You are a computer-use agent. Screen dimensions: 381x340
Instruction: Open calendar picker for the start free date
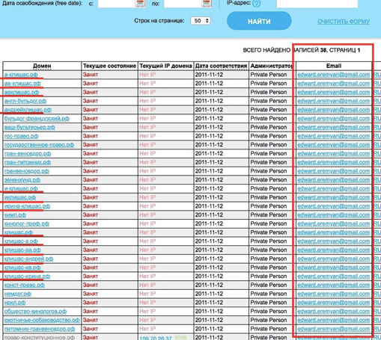(x=141, y=4)
